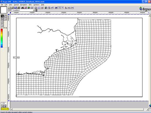Open the Edit menu
Image resolution: width=151 pixels, height=113 pixels.
tap(6, 5)
